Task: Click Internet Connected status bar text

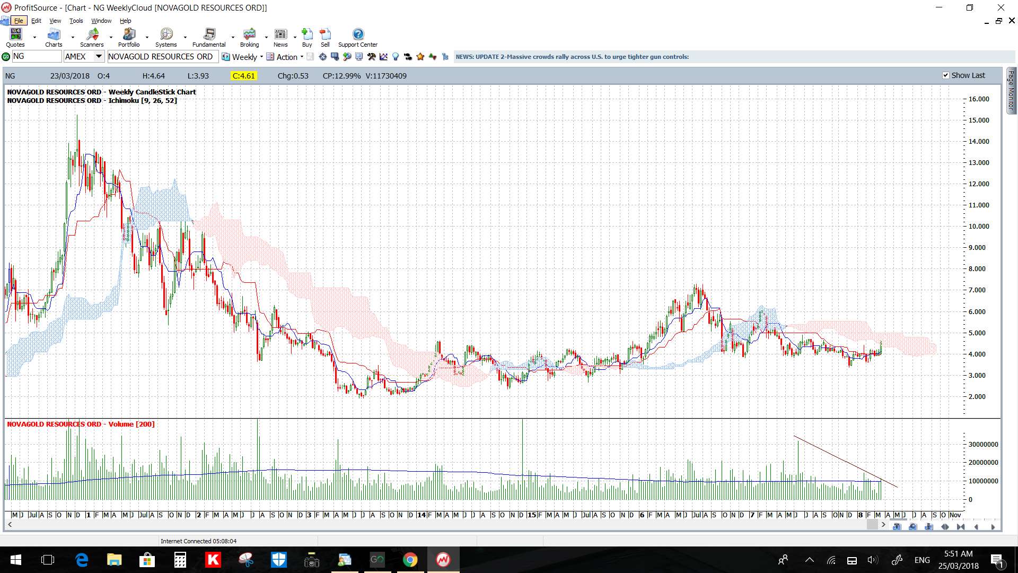Action: click(x=198, y=541)
